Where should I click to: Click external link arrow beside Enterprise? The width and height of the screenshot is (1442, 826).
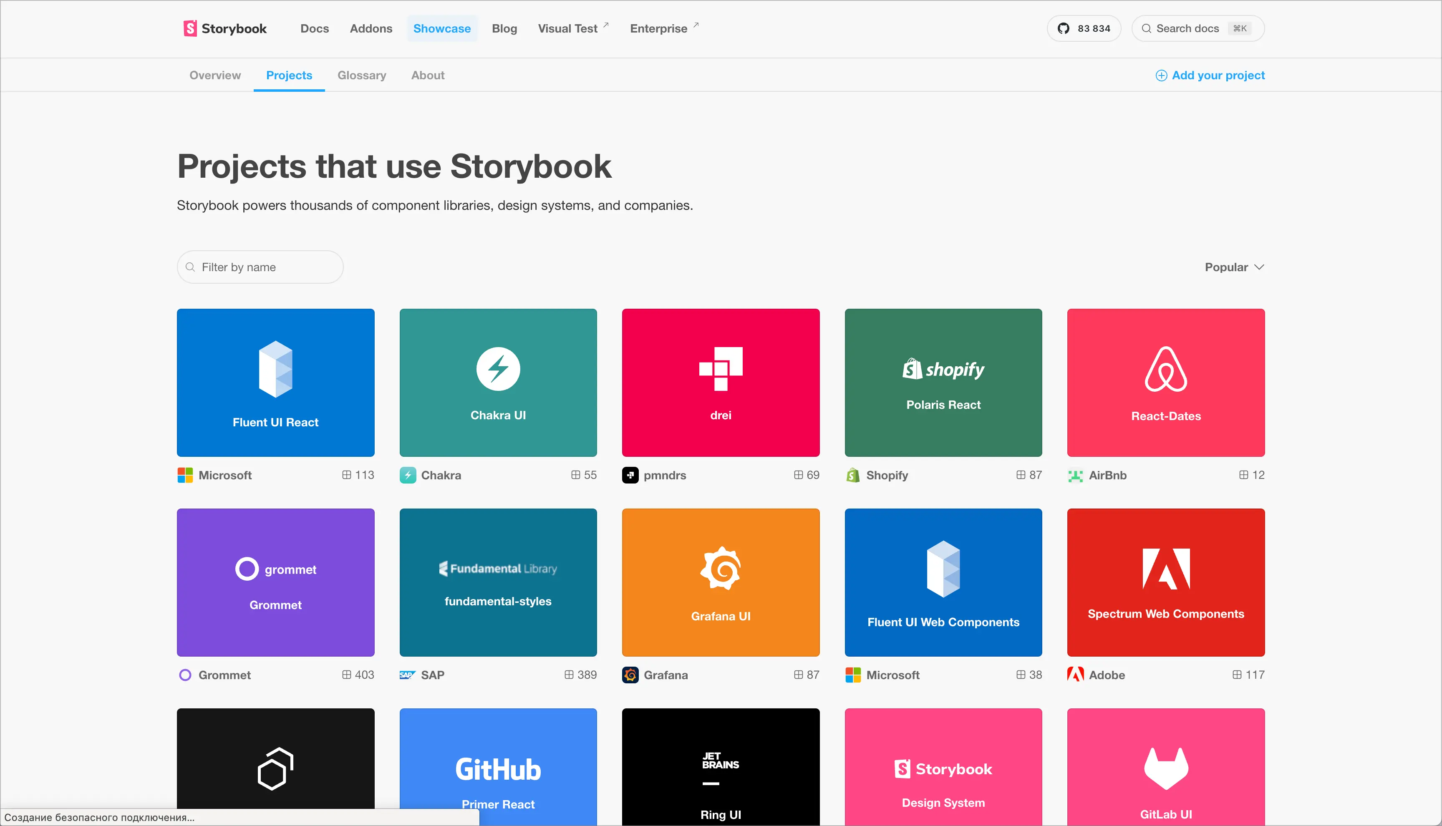coord(696,25)
